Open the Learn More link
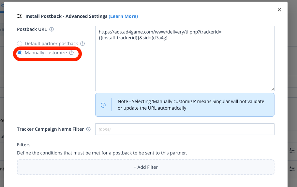This screenshot has height=187, width=297. coord(123,17)
